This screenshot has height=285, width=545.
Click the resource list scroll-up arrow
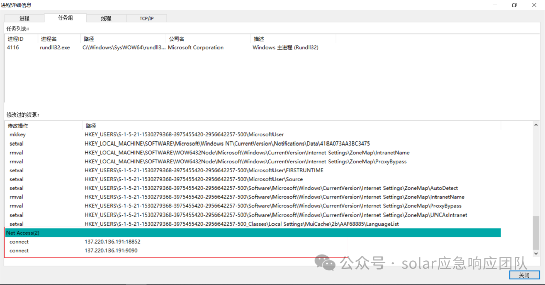[536, 125]
